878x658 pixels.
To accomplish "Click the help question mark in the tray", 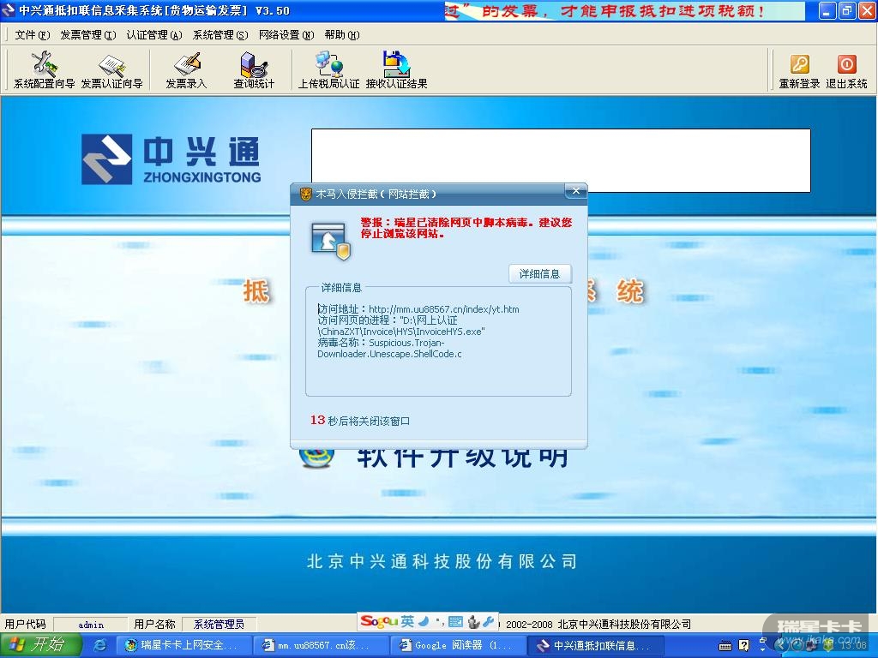I will [743, 646].
